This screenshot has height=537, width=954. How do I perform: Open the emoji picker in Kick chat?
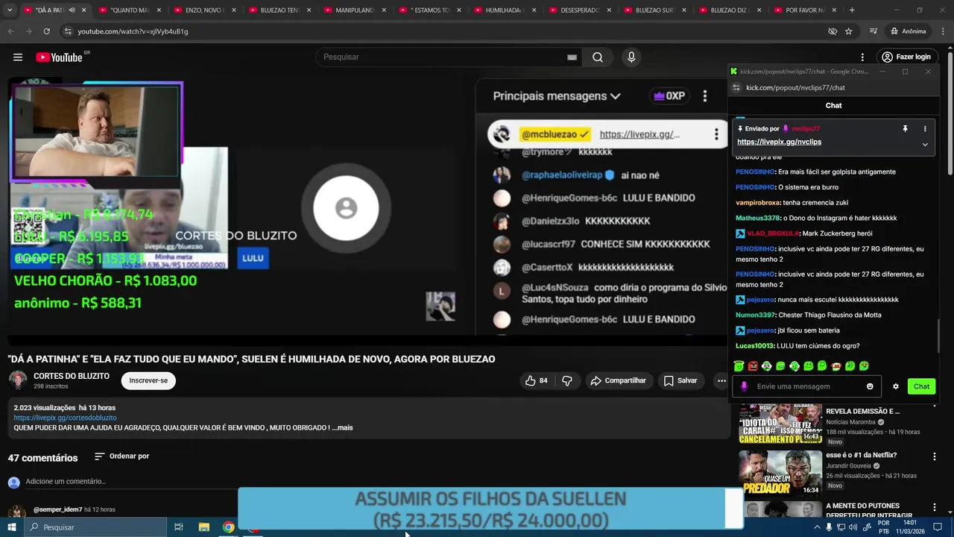click(870, 386)
